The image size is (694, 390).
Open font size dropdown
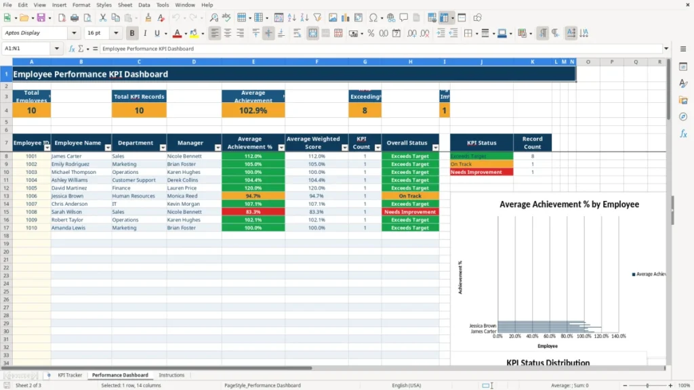pyautogui.click(x=116, y=32)
